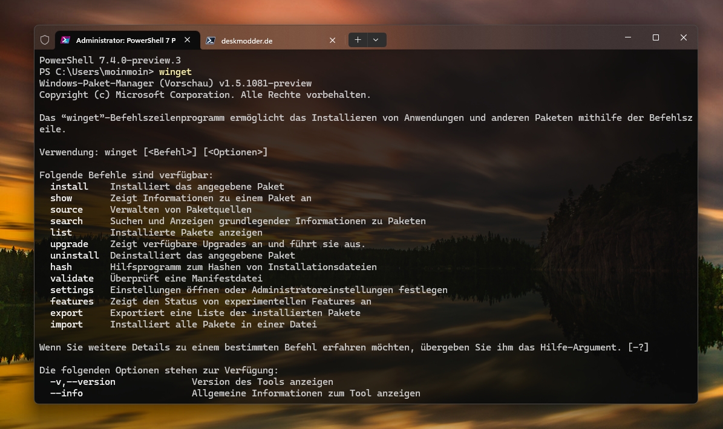
Task: Click the '-v,--version' option text
Action: 83,382
